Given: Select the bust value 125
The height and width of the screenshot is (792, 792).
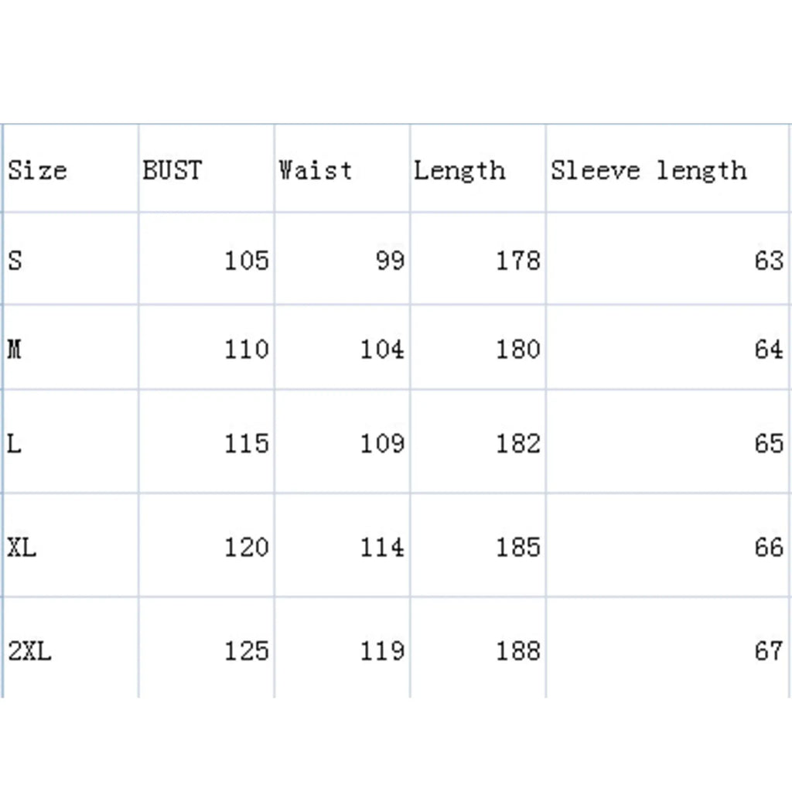Looking at the screenshot, I should (247, 651).
